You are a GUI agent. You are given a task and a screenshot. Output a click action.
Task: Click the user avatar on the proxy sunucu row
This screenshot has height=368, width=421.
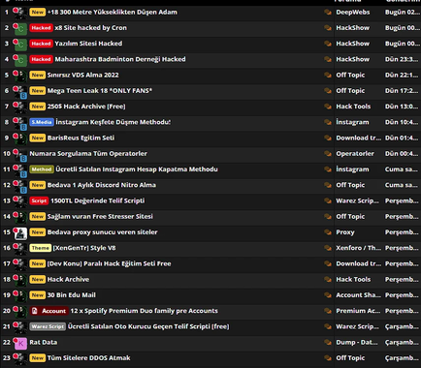20,232
